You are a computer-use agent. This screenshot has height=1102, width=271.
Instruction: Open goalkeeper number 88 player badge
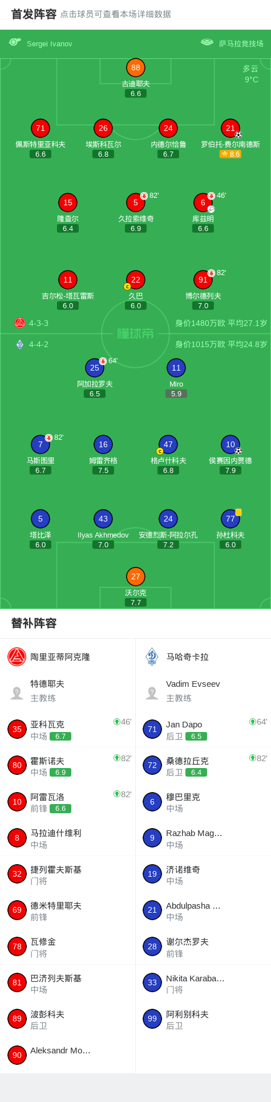[x=136, y=67]
